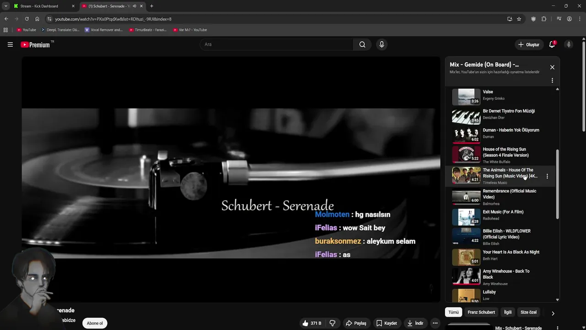
Task: Open media controls toolbar icon
Action: [x=559, y=19]
